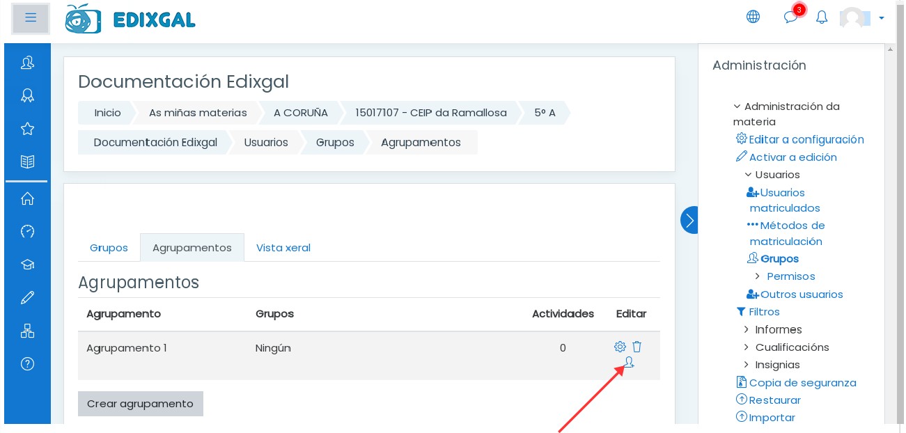Open the language globe icon
Image resolution: width=906 pixels, height=433 pixels.
[753, 17]
